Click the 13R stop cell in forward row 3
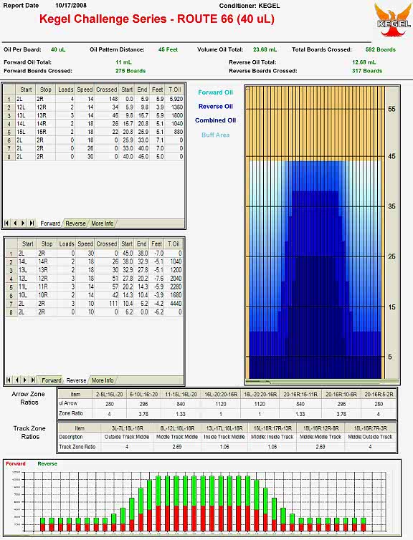The width and height of the screenshot is (413, 540). click(x=45, y=115)
